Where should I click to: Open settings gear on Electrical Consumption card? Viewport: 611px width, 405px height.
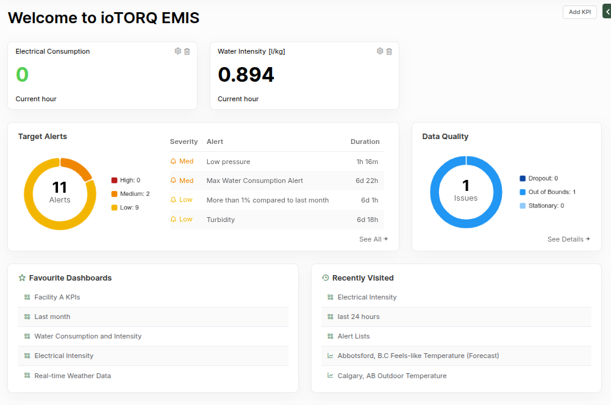coord(177,51)
